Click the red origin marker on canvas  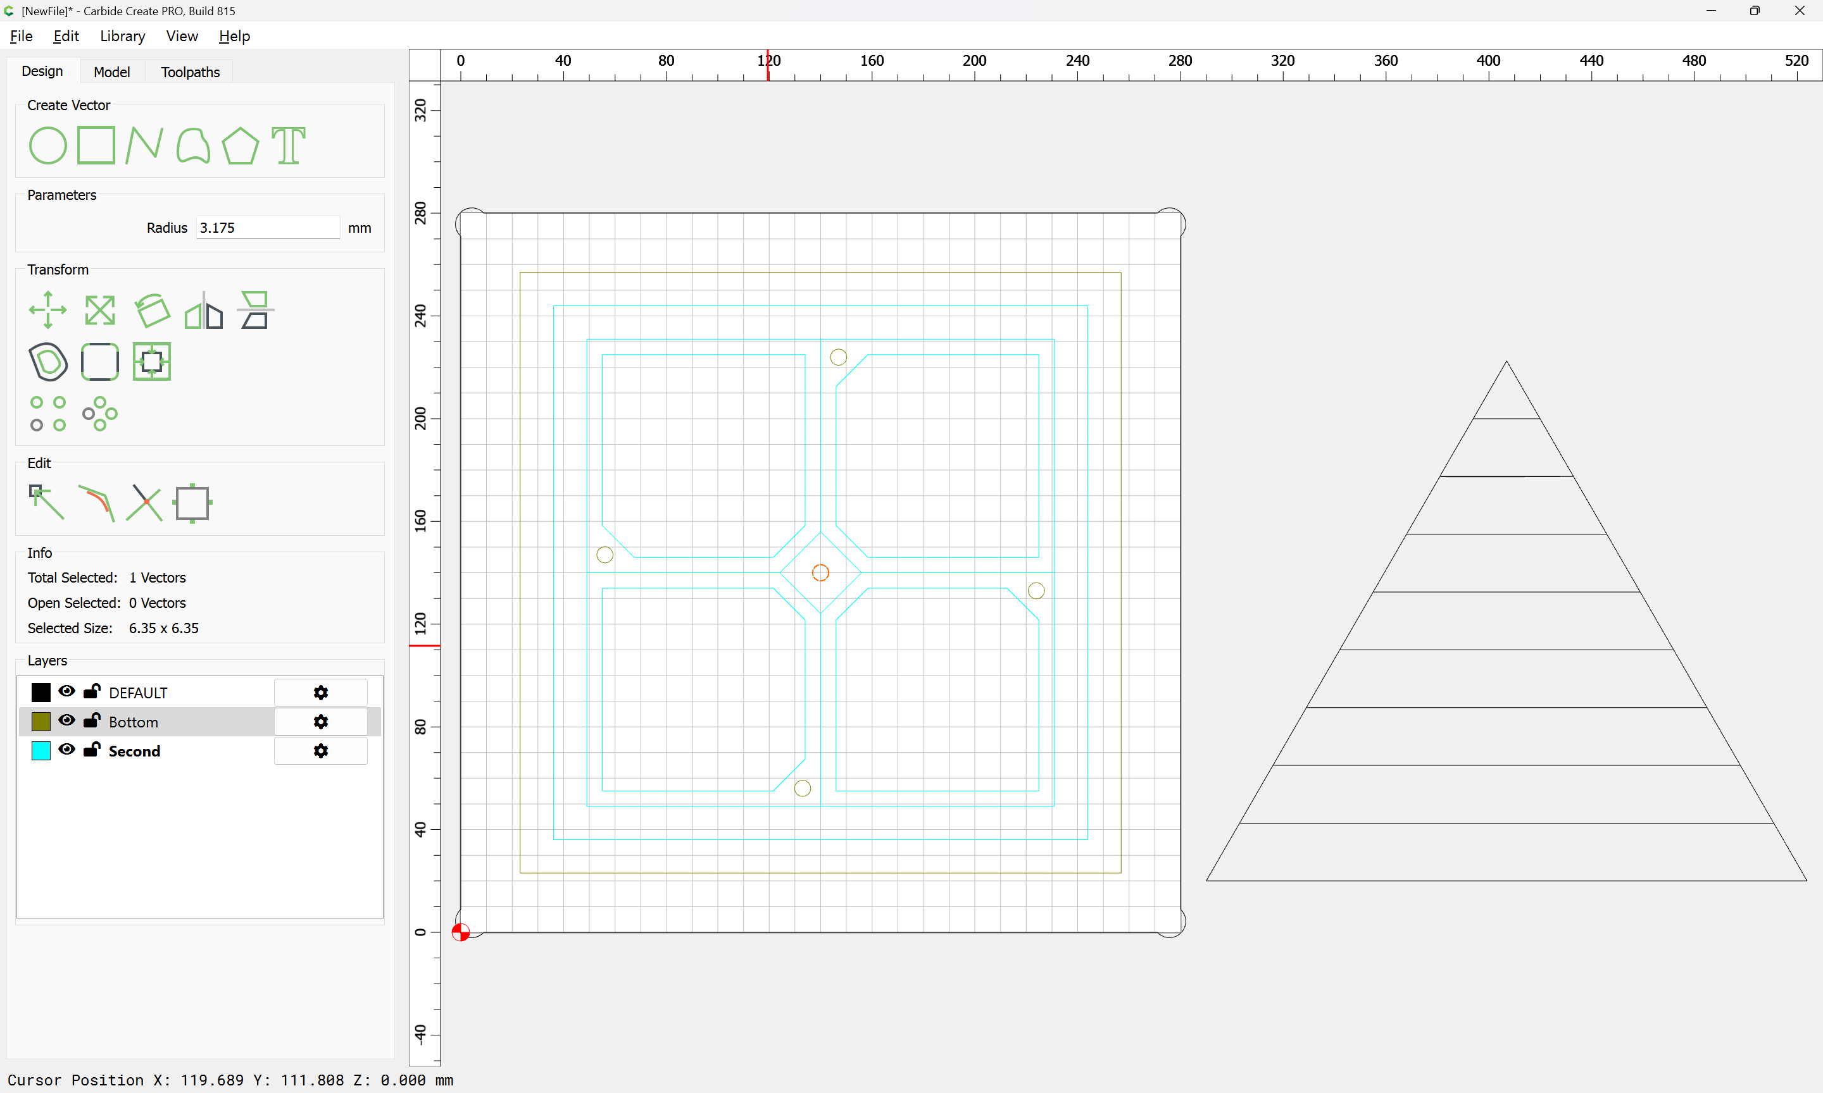pyautogui.click(x=461, y=932)
